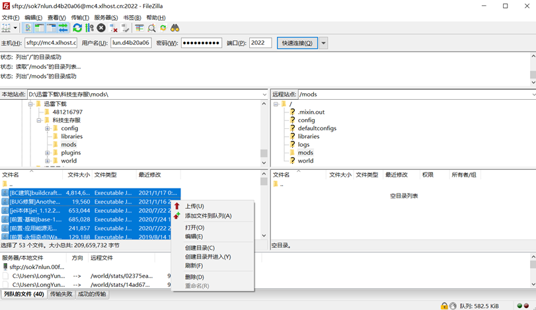Screen dimensions: 536x310
Task: Click the local tree scrollbar down arrow
Action: pos(264,163)
